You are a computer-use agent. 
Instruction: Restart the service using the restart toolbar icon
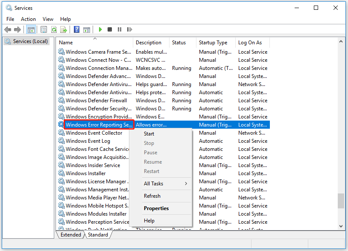(x=129, y=29)
